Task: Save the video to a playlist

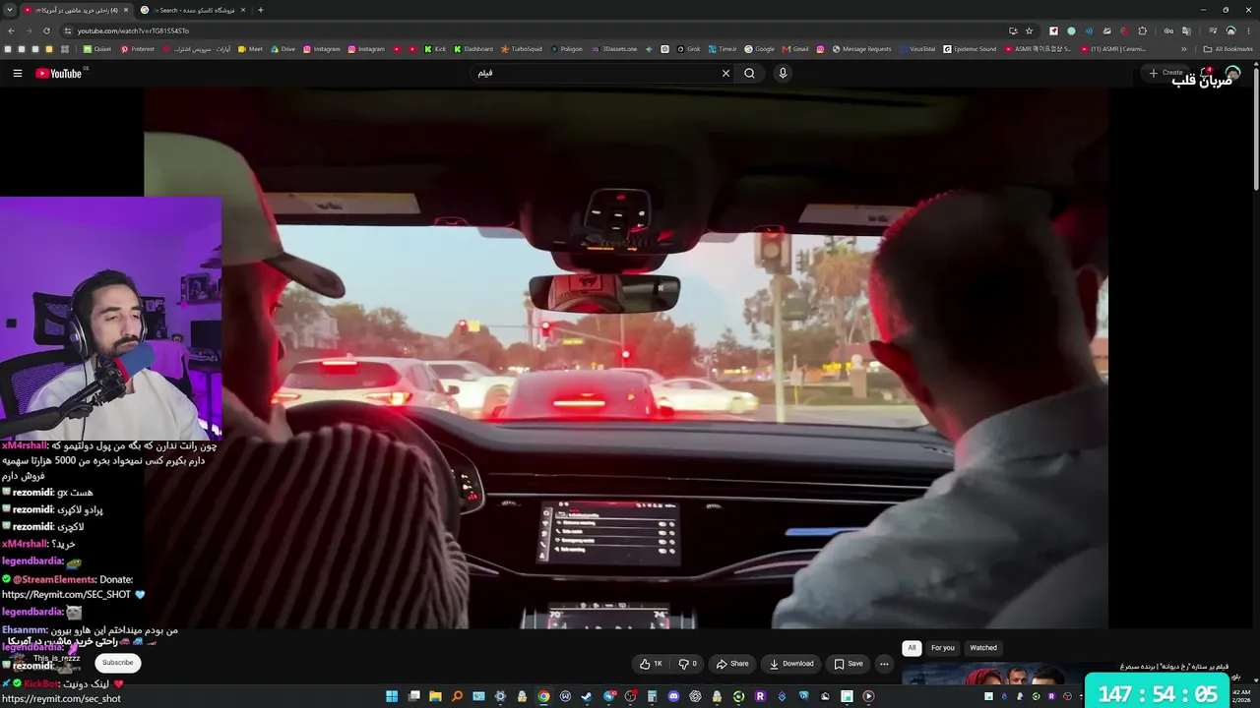Action: (848, 664)
